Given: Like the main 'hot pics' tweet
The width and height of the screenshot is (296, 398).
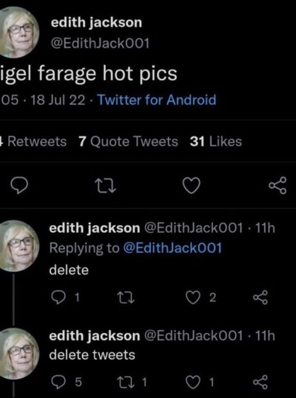Looking at the screenshot, I should [x=192, y=186].
